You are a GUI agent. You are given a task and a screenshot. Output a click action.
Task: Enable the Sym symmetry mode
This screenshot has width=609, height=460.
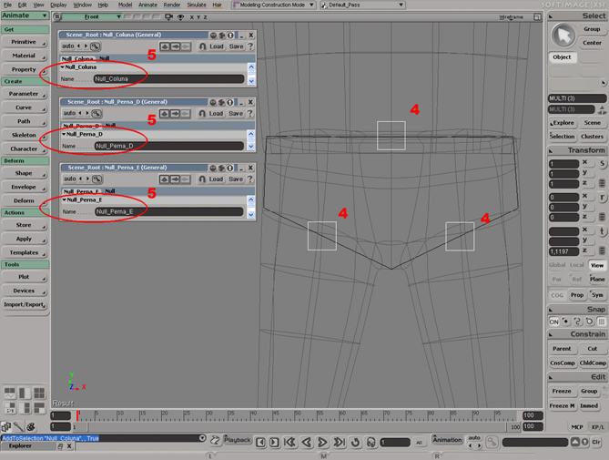point(597,295)
